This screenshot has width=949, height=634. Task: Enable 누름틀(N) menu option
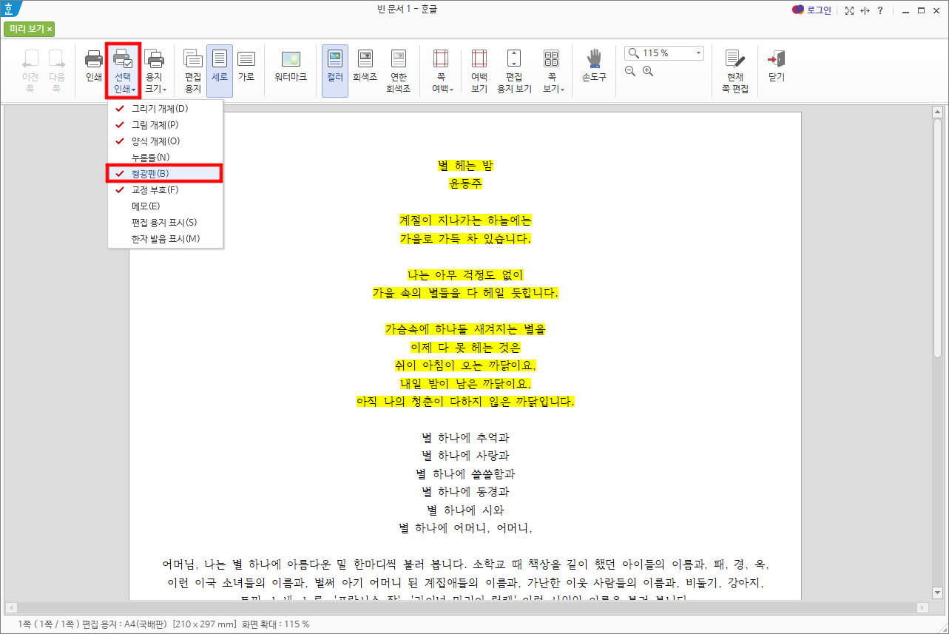165,158
